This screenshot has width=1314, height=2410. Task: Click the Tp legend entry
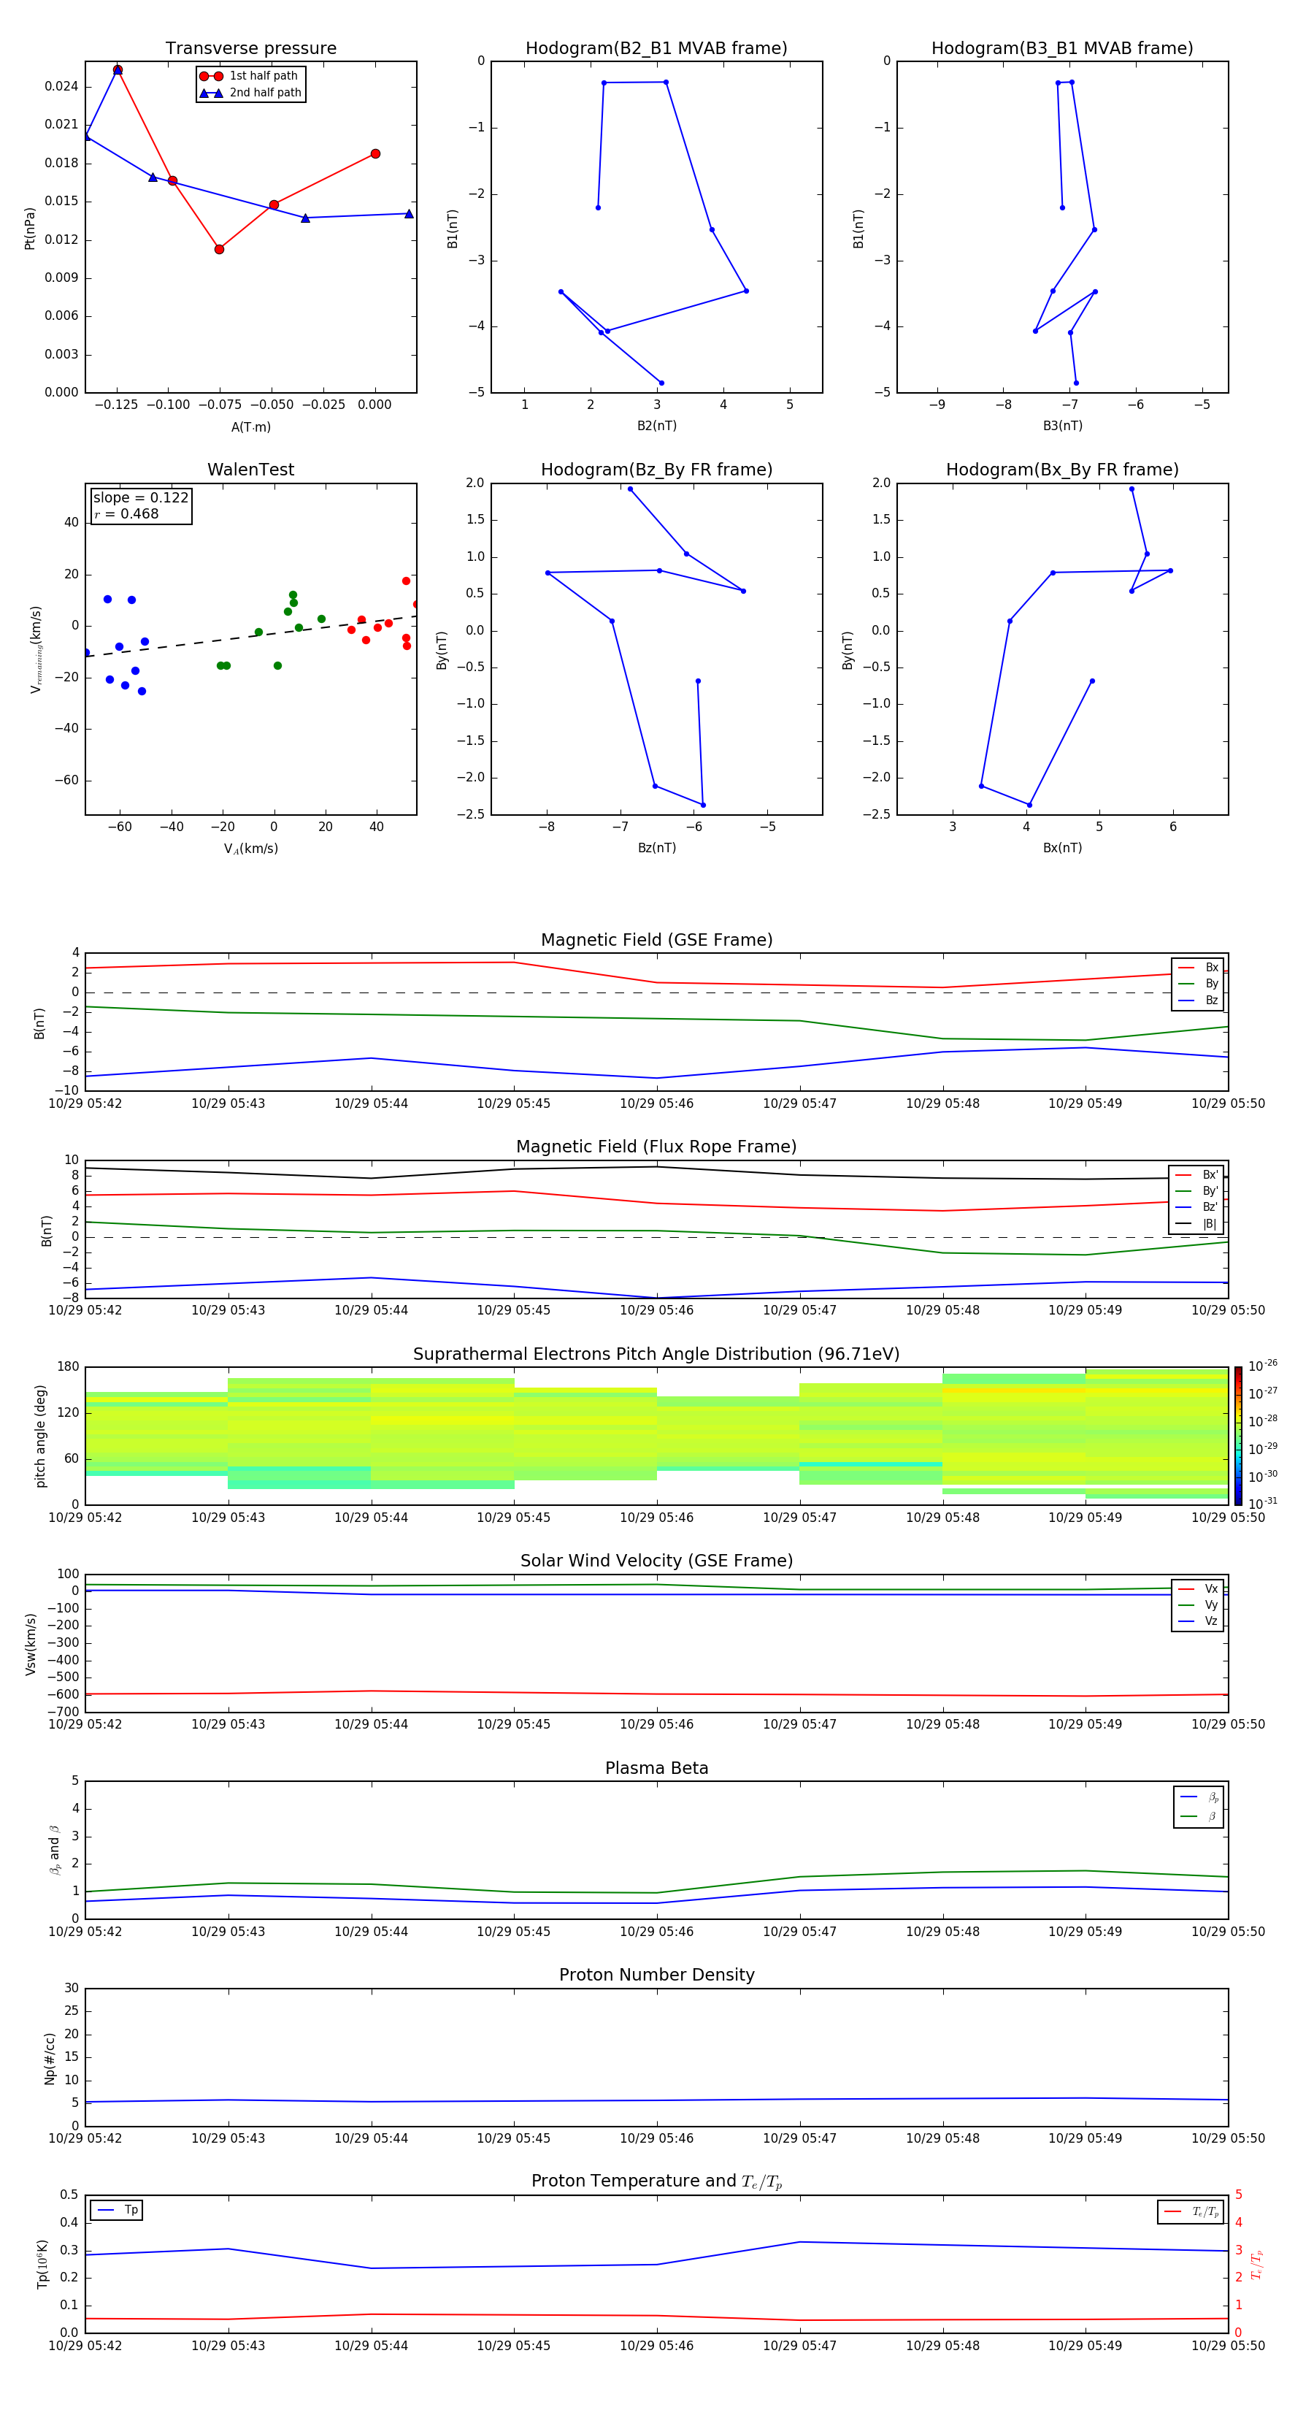(x=117, y=2210)
